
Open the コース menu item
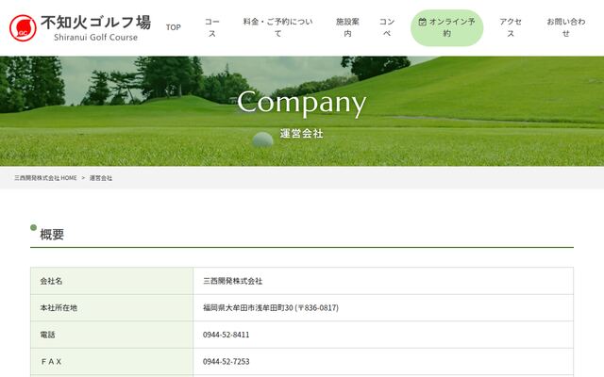(212, 27)
